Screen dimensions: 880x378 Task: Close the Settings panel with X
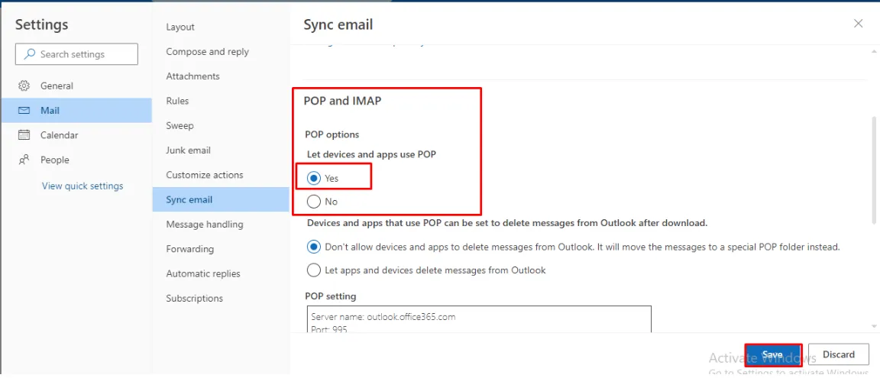[x=859, y=24]
